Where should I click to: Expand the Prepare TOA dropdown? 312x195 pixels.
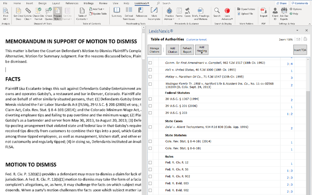point(58,19)
